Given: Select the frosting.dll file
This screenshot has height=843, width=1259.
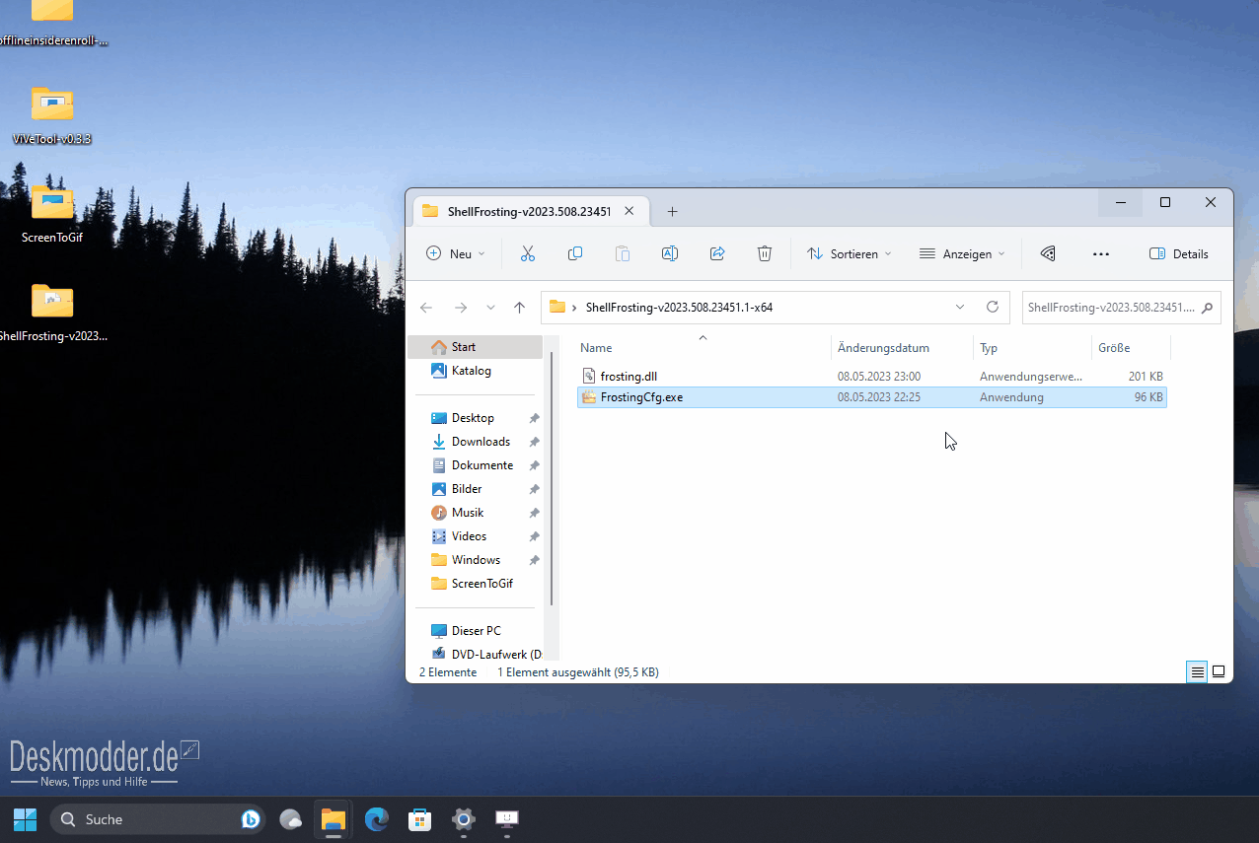Looking at the screenshot, I should pos(629,377).
